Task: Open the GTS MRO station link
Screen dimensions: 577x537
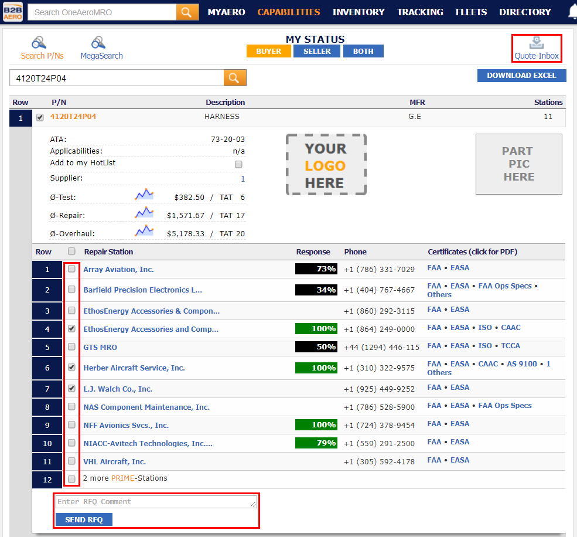Action: coord(100,347)
